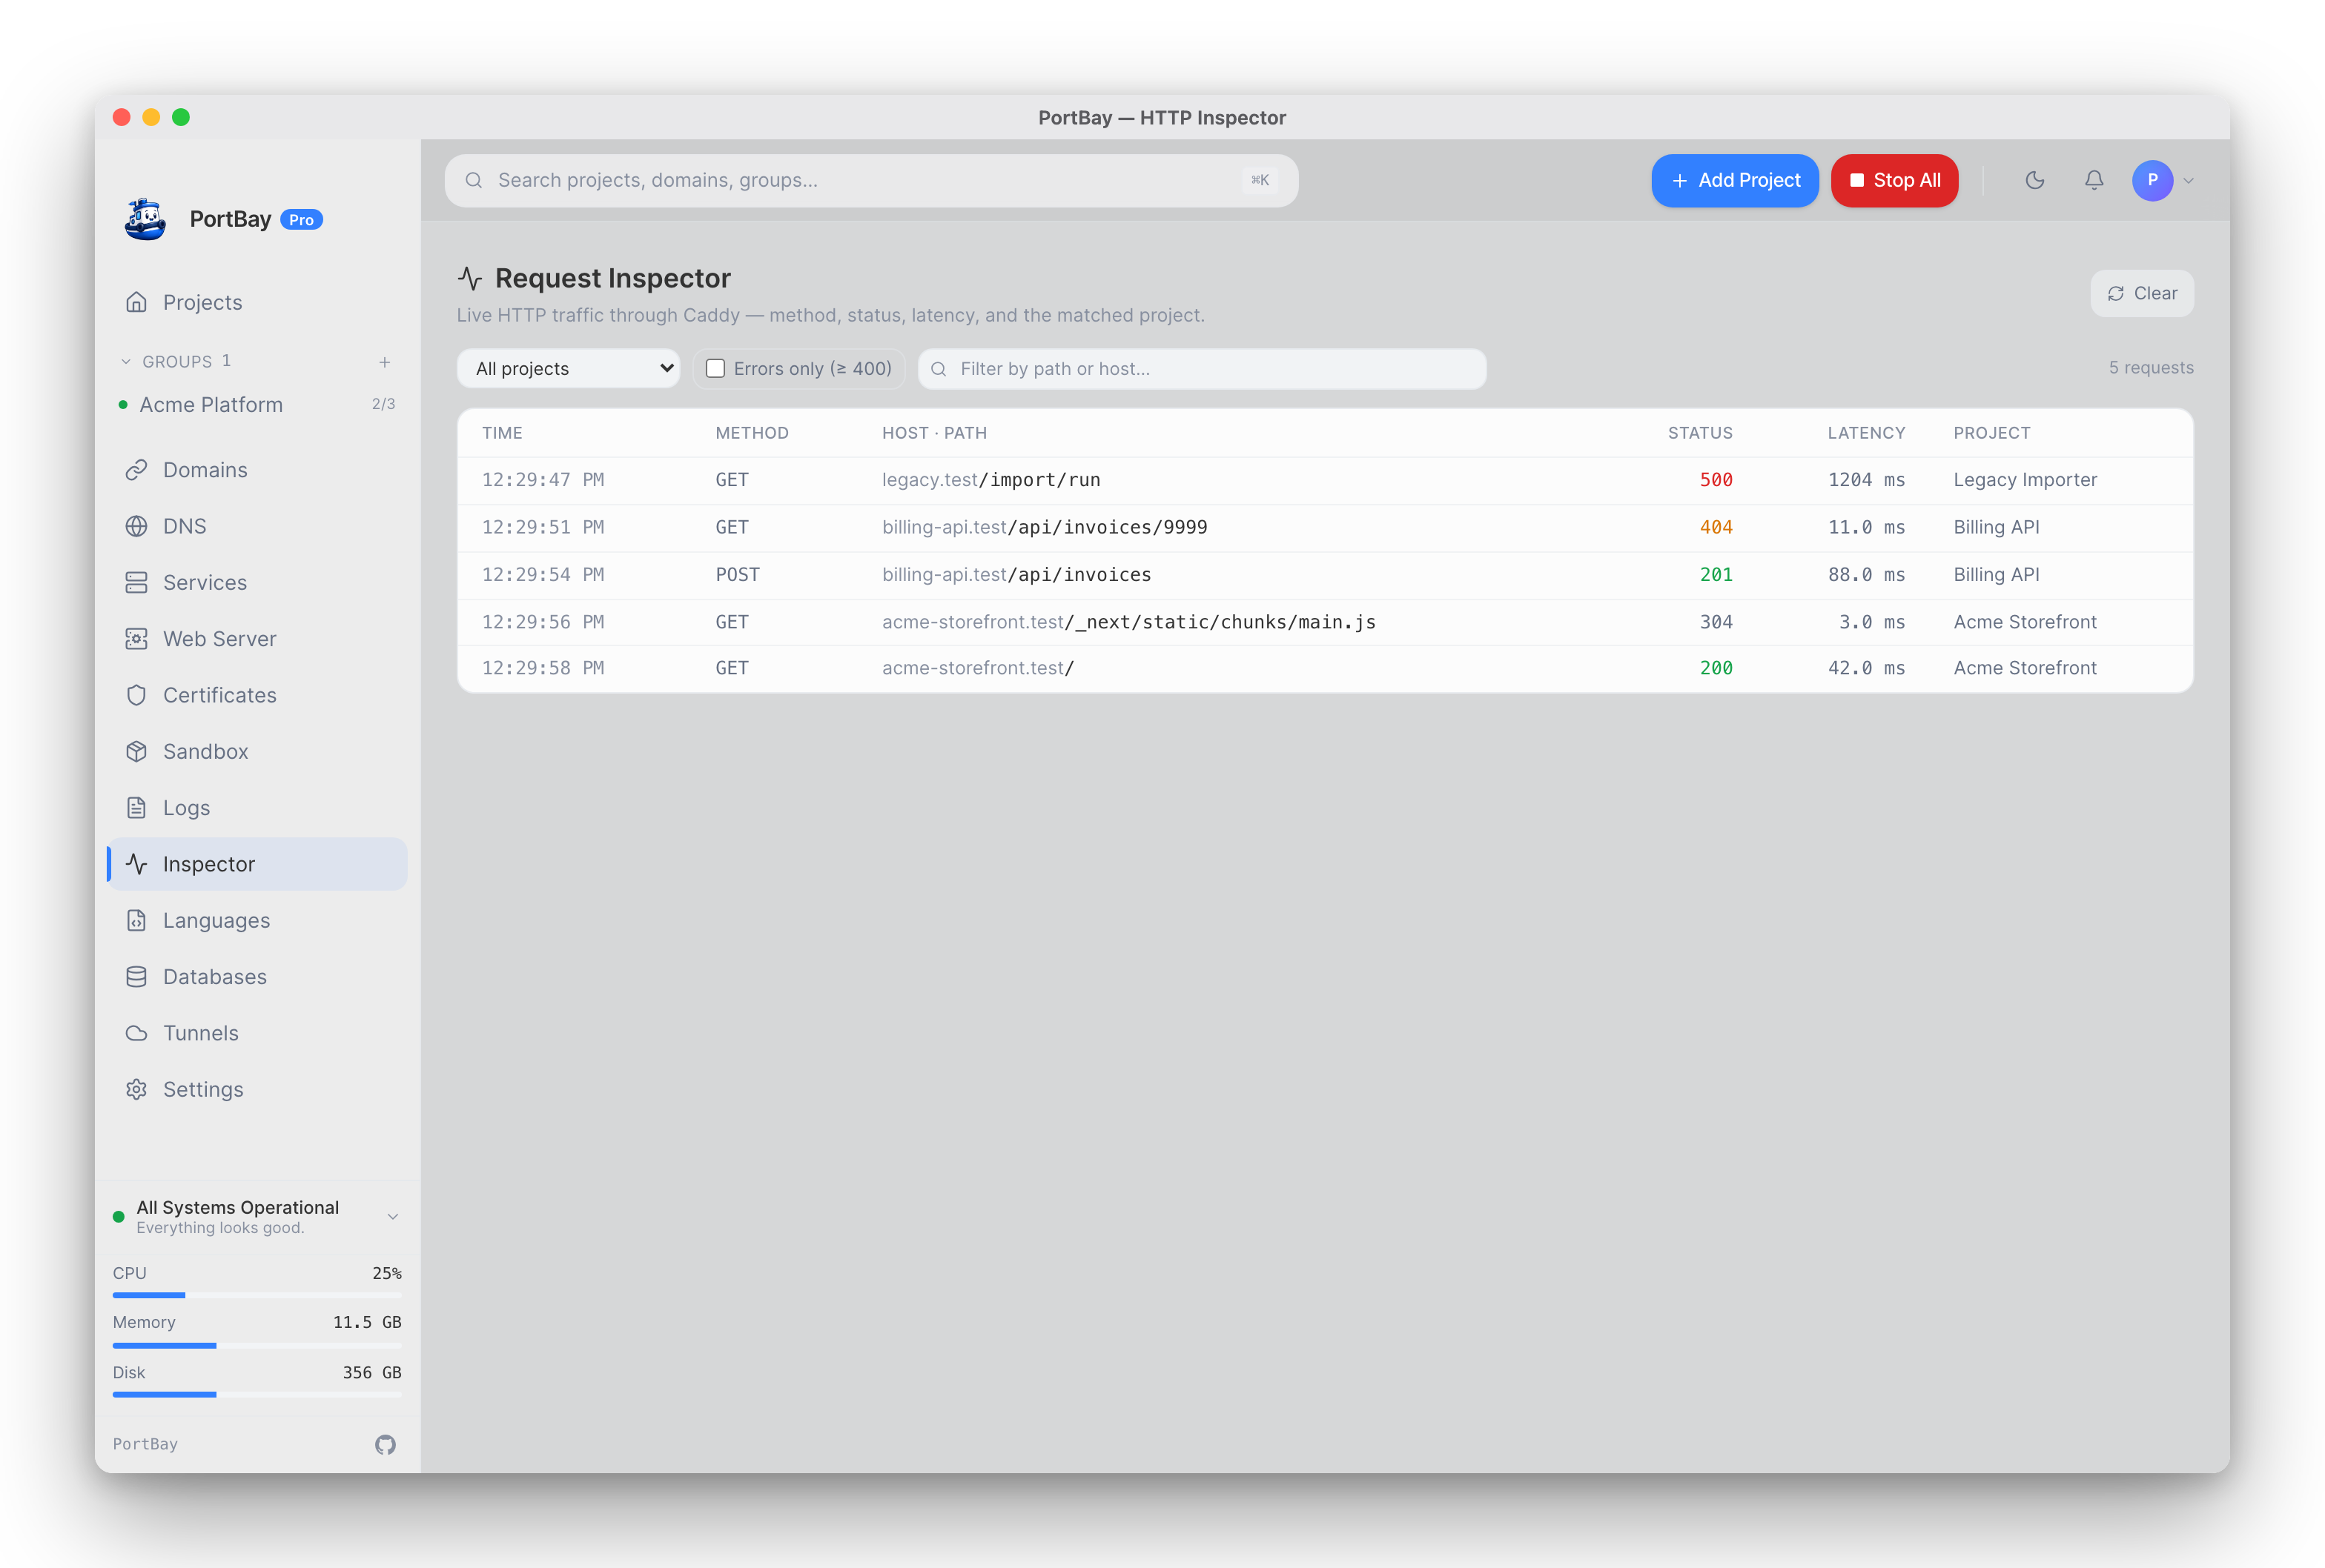Click the Memory usage bar
Screen dimensions: 2325x1568
257,1345
